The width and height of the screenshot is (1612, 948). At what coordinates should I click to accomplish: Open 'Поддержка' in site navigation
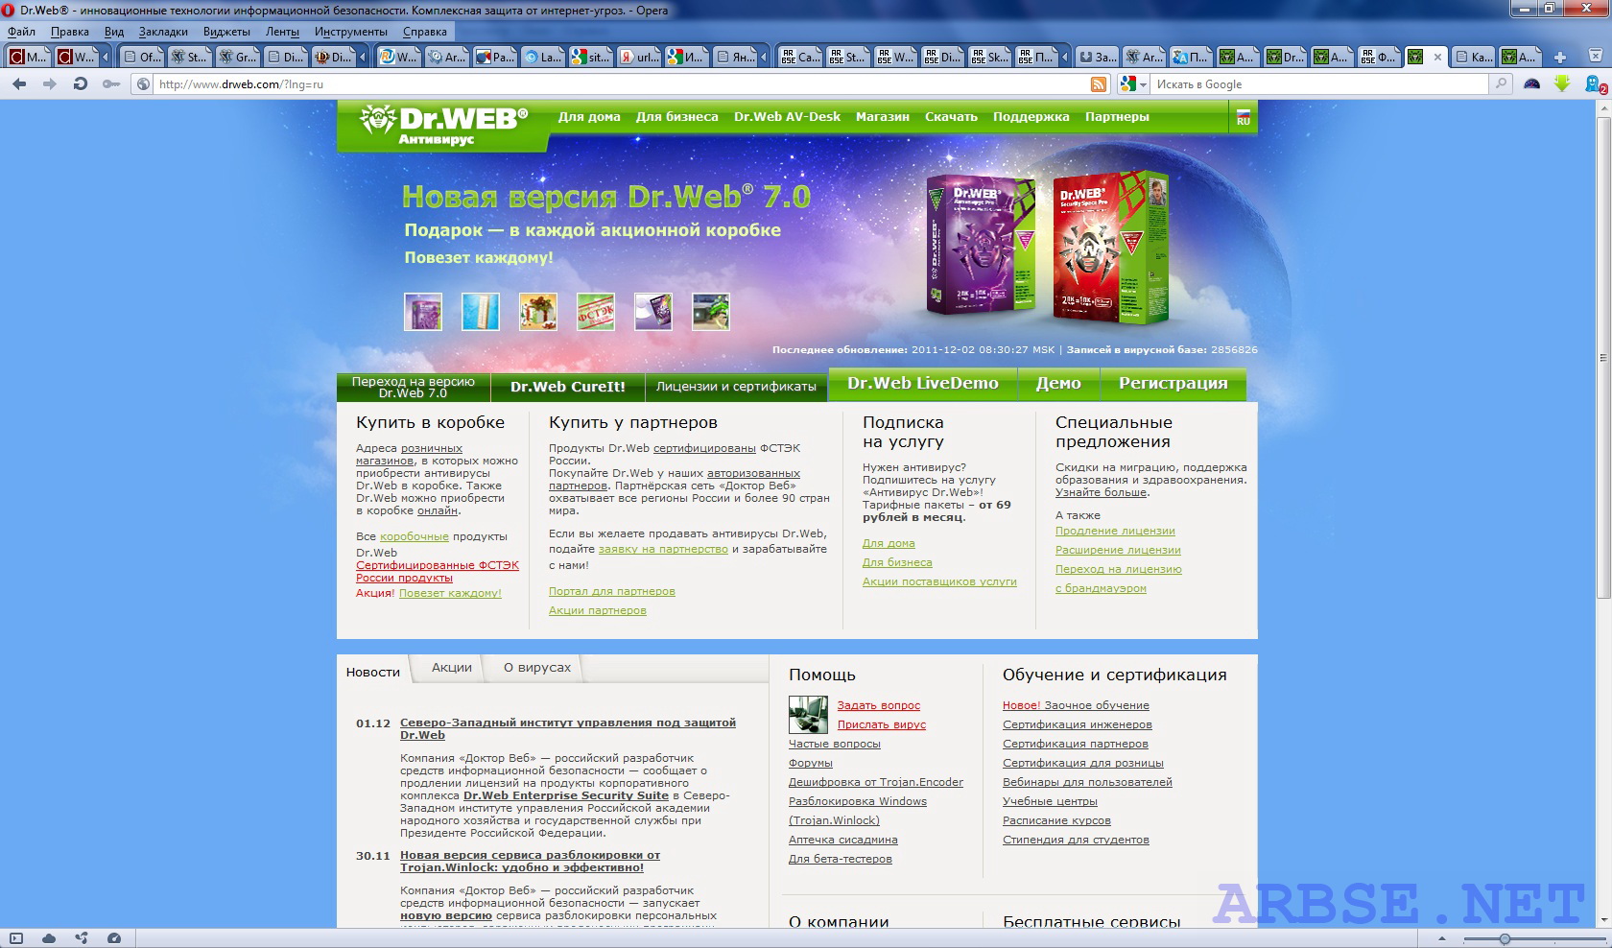(x=1031, y=117)
